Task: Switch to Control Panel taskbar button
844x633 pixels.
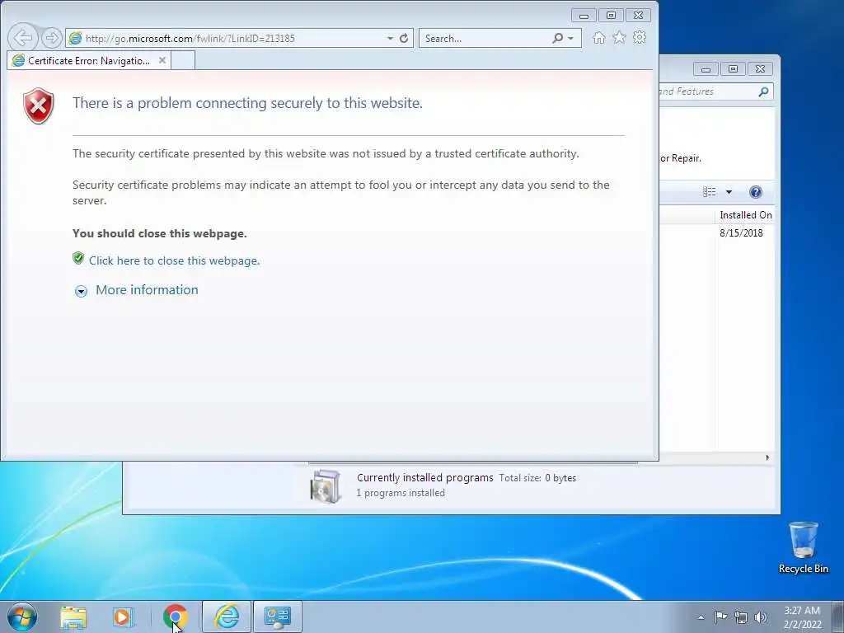Action: 277,617
